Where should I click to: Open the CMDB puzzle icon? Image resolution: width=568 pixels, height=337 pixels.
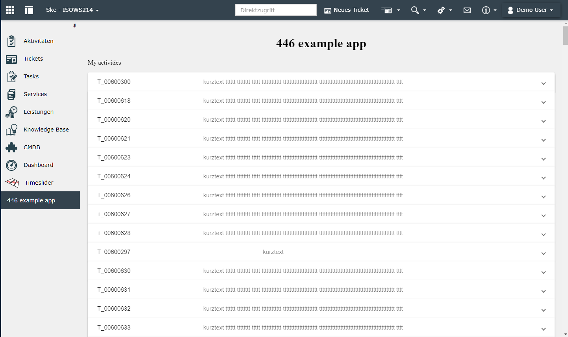(x=11, y=147)
